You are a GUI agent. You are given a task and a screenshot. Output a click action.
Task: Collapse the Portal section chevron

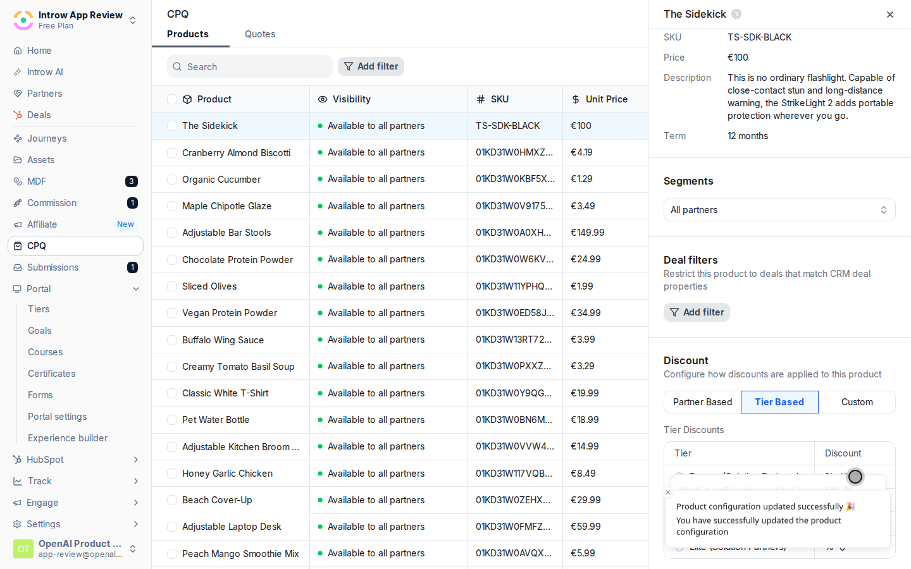(x=135, y=289)
